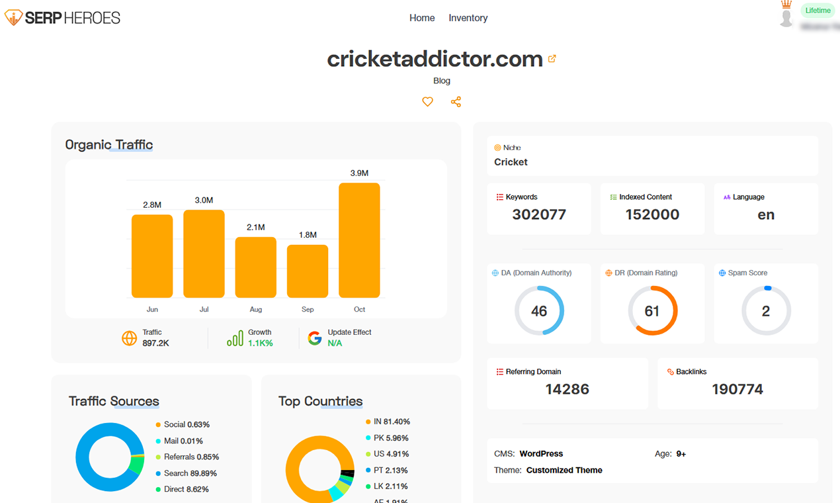
Task: Click the Lifetime badge
Action: [x=818, y=11]
